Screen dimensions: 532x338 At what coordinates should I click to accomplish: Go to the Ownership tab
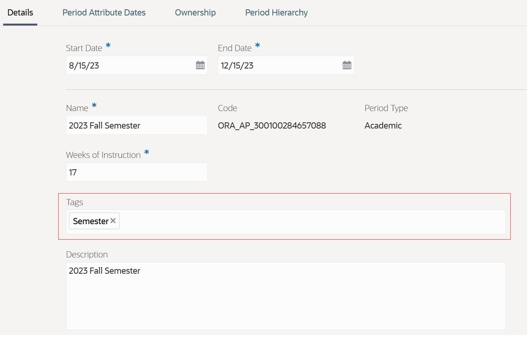[x=195, y=12]
